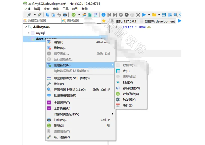
Task: Jump to first row icon
Action: [x=109, y=15]
